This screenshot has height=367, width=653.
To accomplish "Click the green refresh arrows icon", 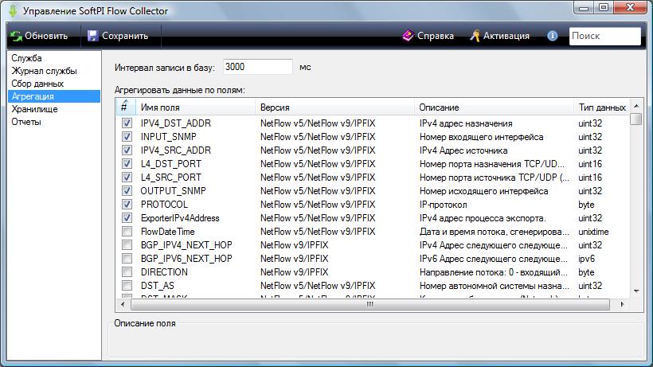I will coord(16,36).
